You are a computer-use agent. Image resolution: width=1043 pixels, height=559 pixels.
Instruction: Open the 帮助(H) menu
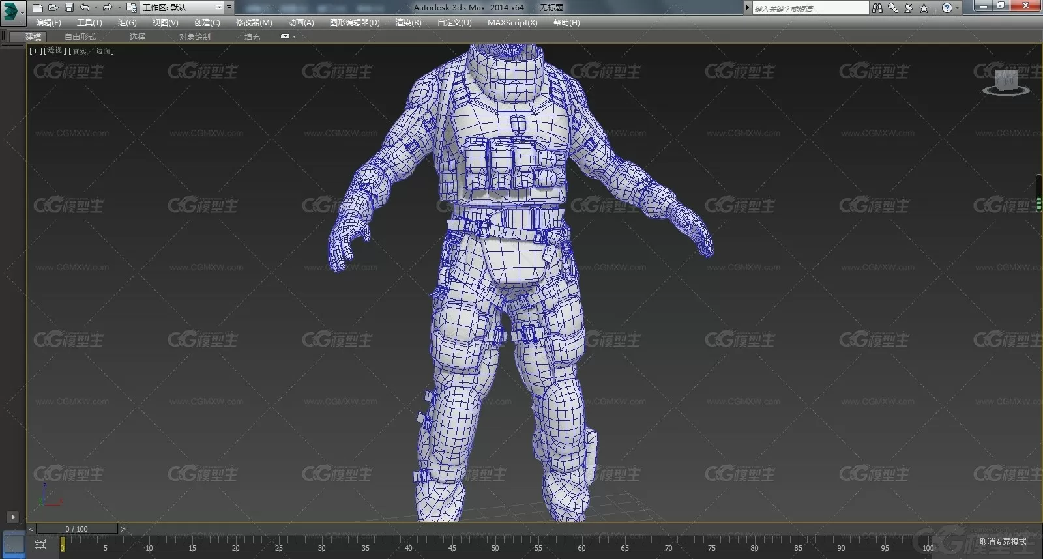tap(566, 22)
